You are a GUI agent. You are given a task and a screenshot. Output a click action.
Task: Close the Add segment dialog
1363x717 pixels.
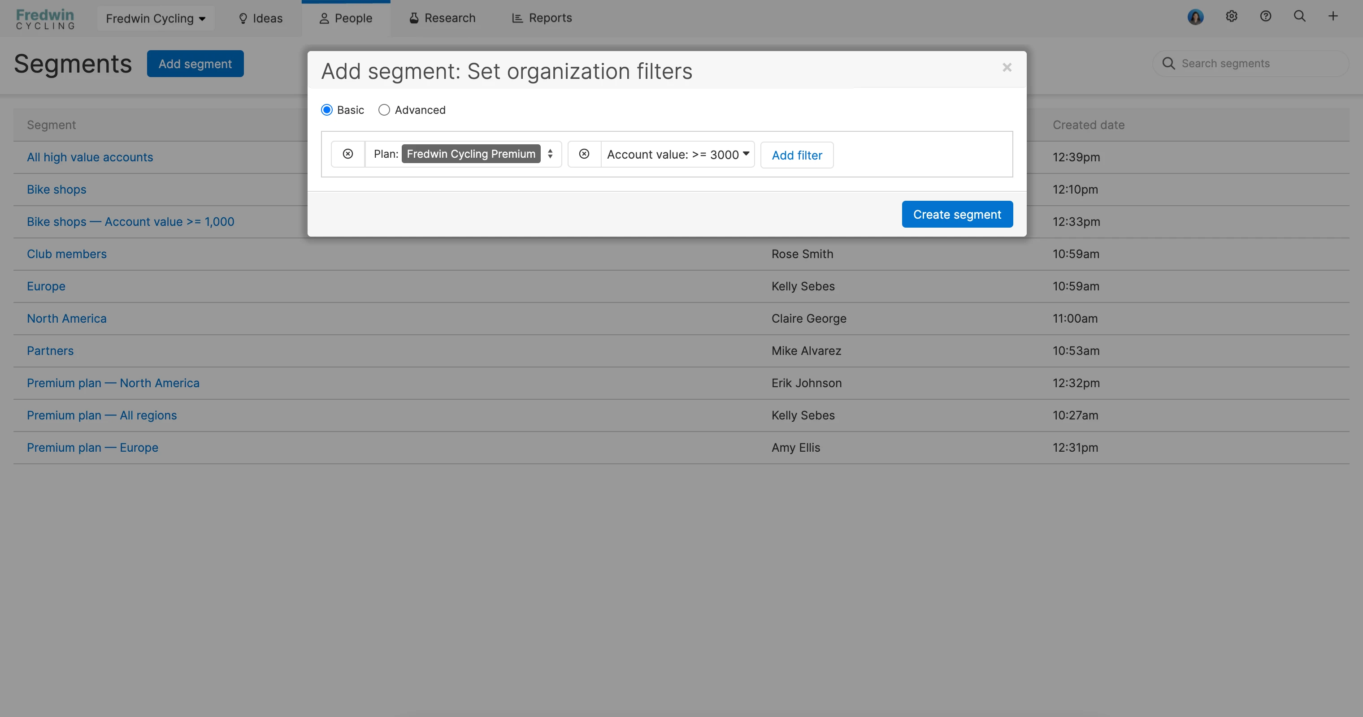click(x=1007, y=67)
